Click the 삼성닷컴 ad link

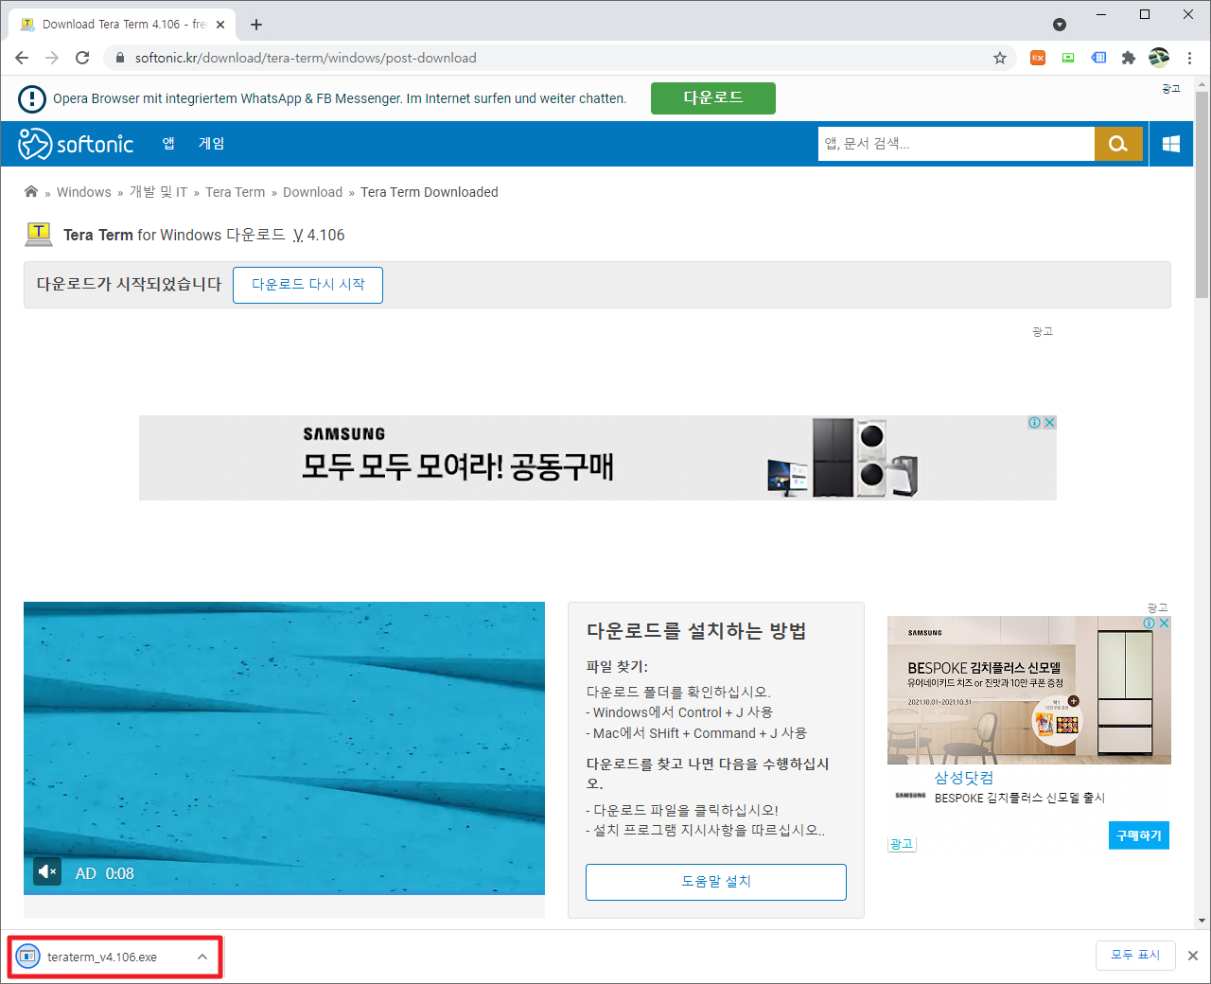(x=964, y=778)
